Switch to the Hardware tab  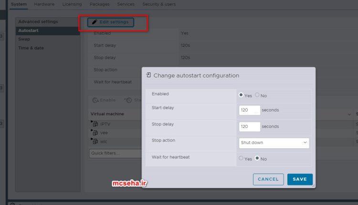(x=44, y=4)
